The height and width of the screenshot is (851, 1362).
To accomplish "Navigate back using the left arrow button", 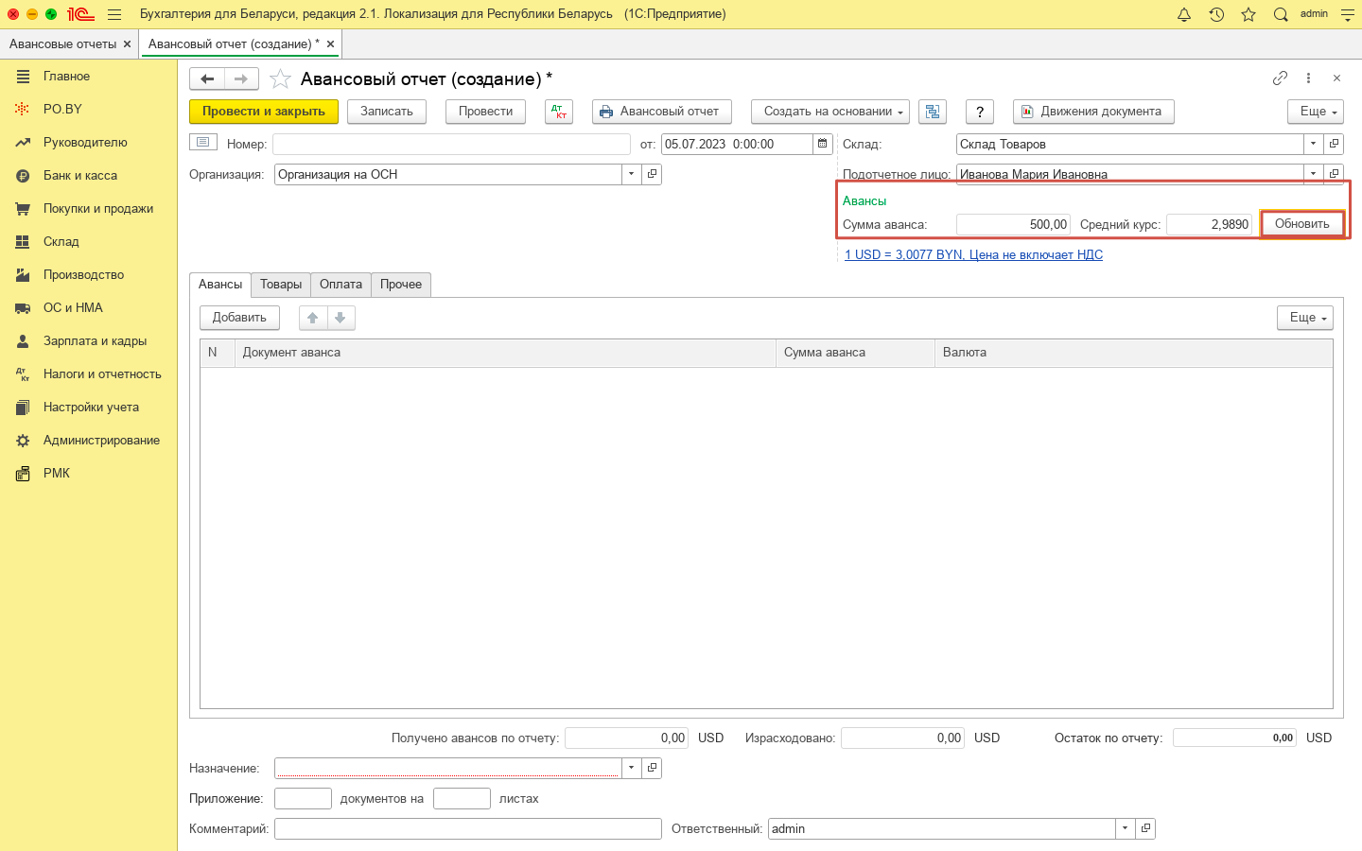I will 207,78.
